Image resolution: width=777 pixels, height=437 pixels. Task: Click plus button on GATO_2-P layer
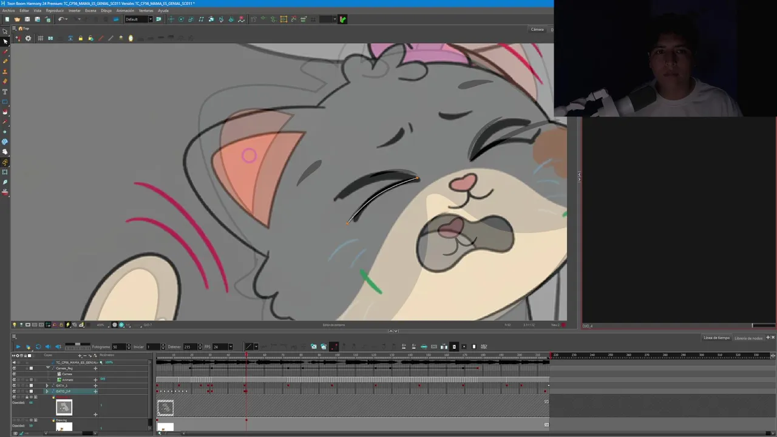pos(95,391)
